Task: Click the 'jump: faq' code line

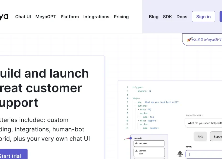Action: click(x=148, y=117)
